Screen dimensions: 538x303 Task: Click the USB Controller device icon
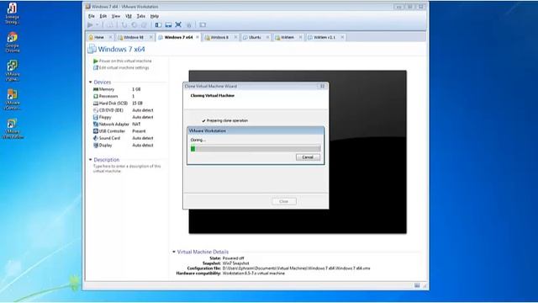coord(96,131)
